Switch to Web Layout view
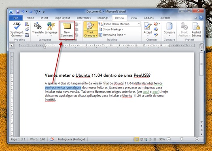 [x=146, y=139]
